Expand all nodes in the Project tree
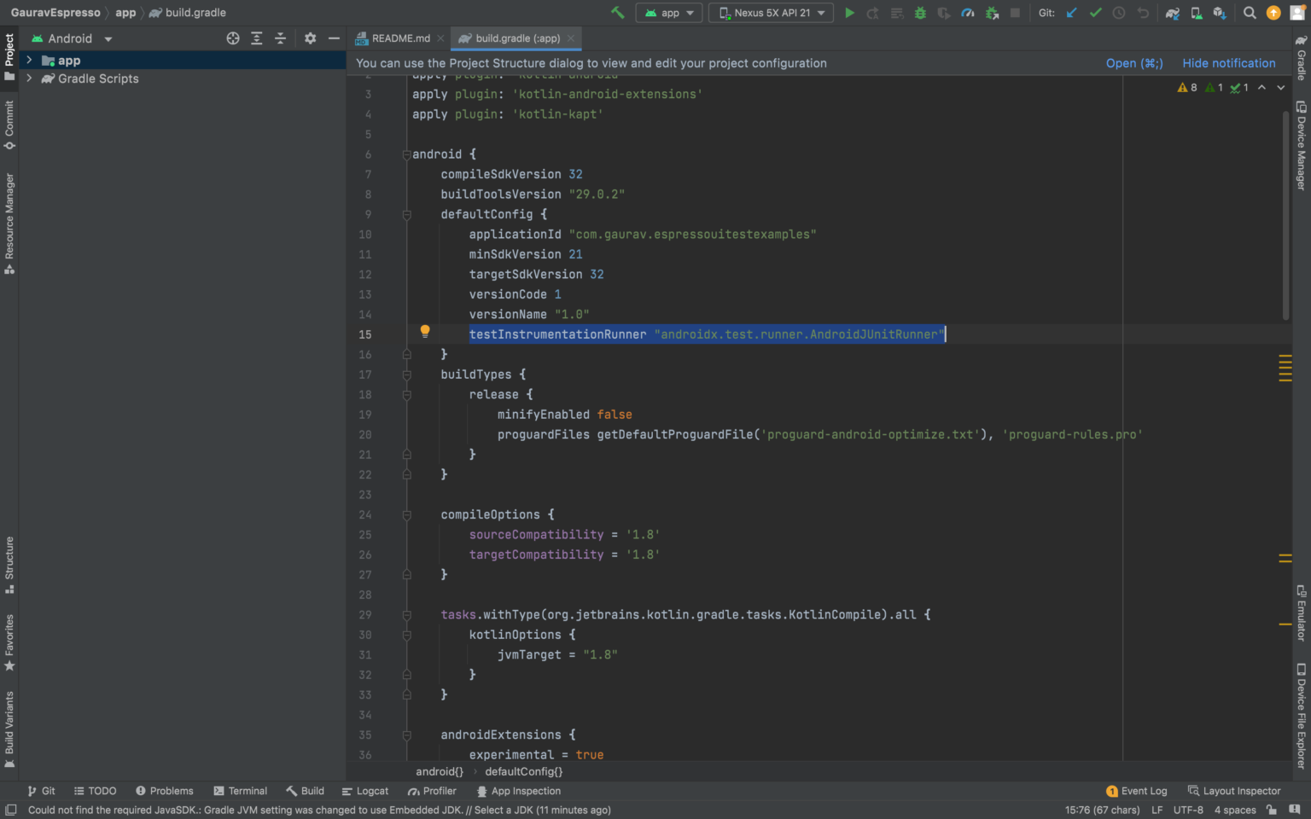The width and height of the screenshot is (1311, 819). (x=257, y=38)
